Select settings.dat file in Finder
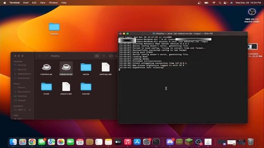Viewport: 264px width, 148px height. point(106,69)
